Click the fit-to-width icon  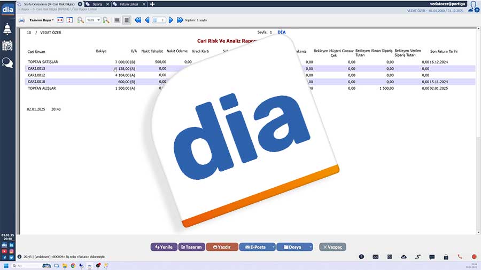(59, 20)
